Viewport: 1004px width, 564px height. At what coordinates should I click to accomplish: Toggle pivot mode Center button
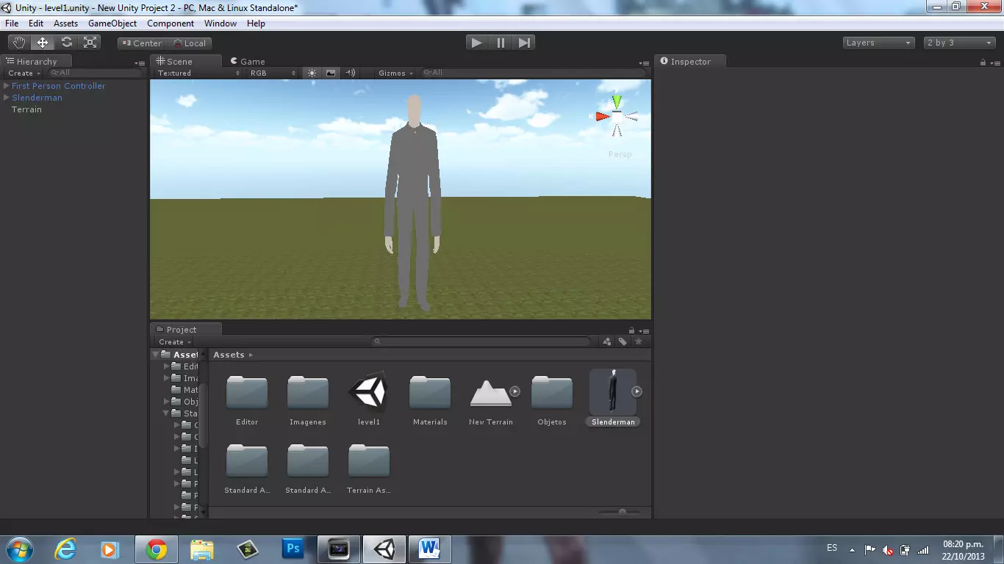click(142, 43)
